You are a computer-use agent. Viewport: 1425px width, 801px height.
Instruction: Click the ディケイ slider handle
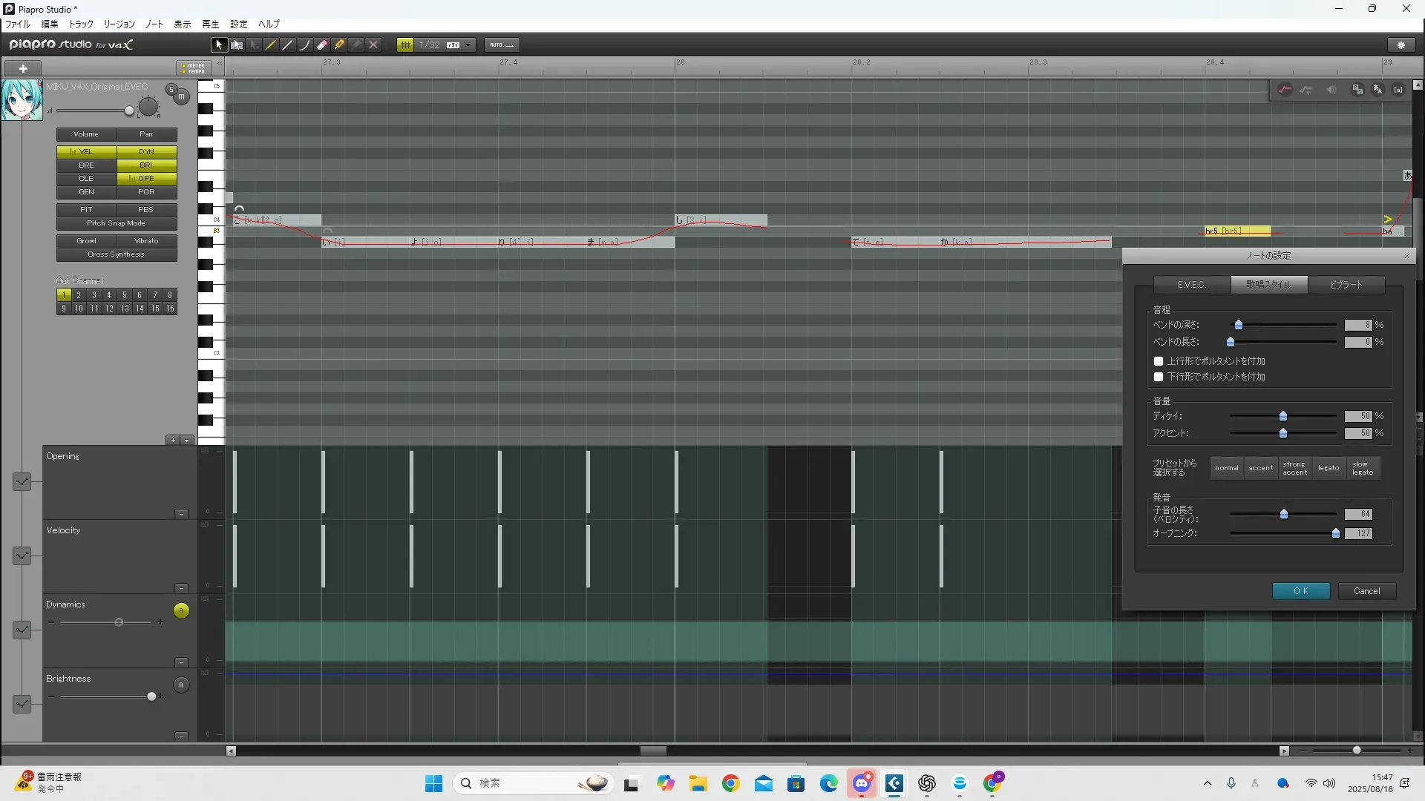tap(1283, 416)
